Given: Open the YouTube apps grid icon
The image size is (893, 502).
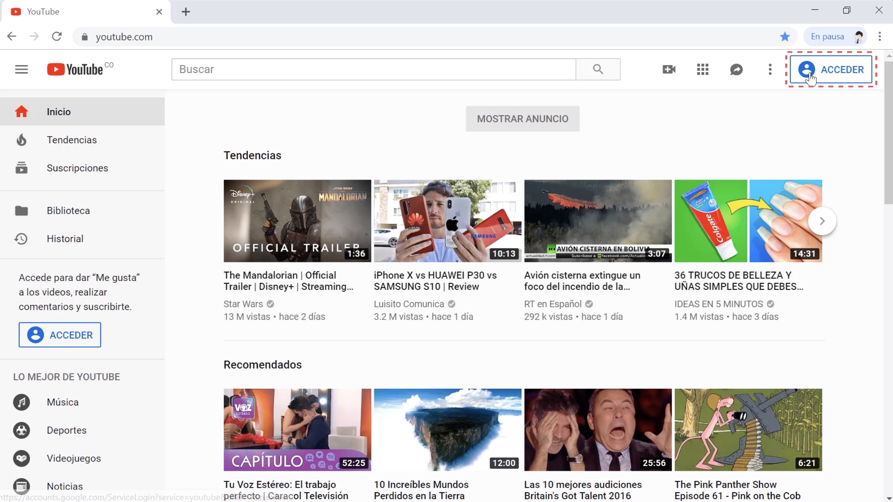Looking at the screenshot, I should 702,69.
